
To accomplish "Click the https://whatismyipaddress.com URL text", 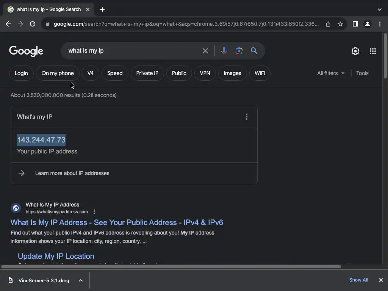I will click(x=57, y=212).
